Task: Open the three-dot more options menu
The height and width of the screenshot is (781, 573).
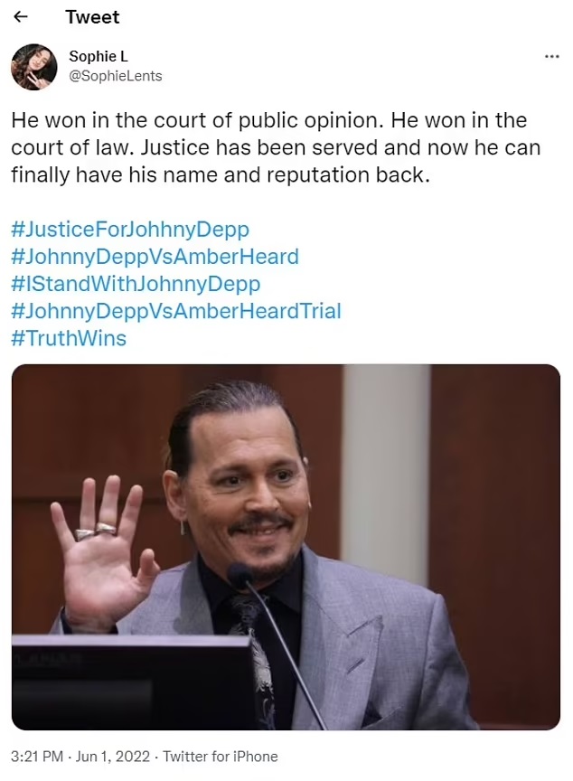Action: tap(551, 56)
